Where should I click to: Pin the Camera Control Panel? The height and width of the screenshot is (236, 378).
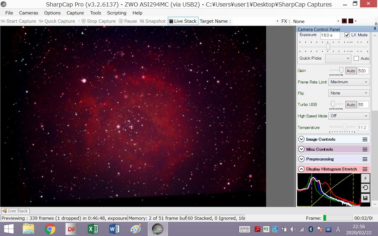(375, 29)
